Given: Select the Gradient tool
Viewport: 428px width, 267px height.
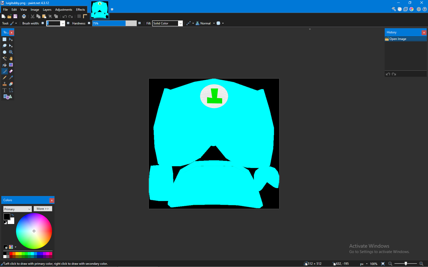Looking at the screenshot, I should click(11, 65).
